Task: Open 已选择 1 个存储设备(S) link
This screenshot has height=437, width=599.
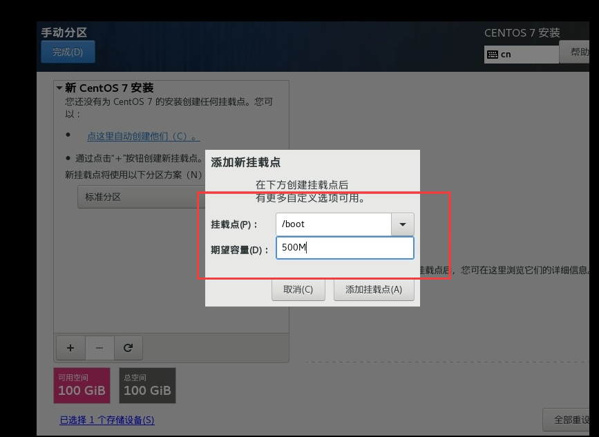Action: 107,420
